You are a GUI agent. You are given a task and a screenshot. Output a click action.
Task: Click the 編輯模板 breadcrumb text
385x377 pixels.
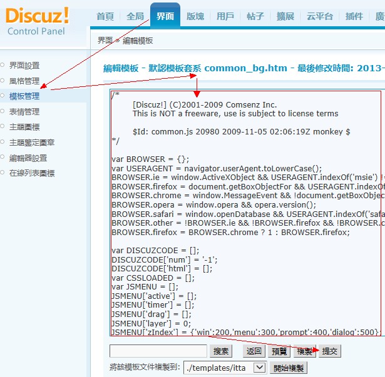(138, 41)
